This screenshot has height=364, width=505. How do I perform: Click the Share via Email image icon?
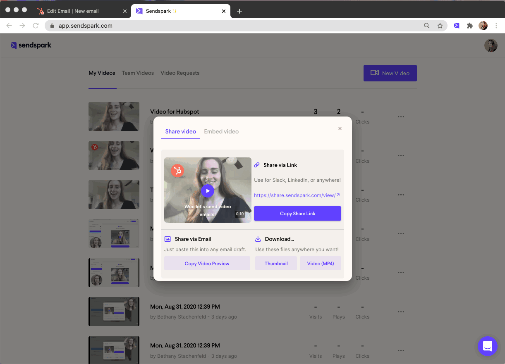point(168,239)
